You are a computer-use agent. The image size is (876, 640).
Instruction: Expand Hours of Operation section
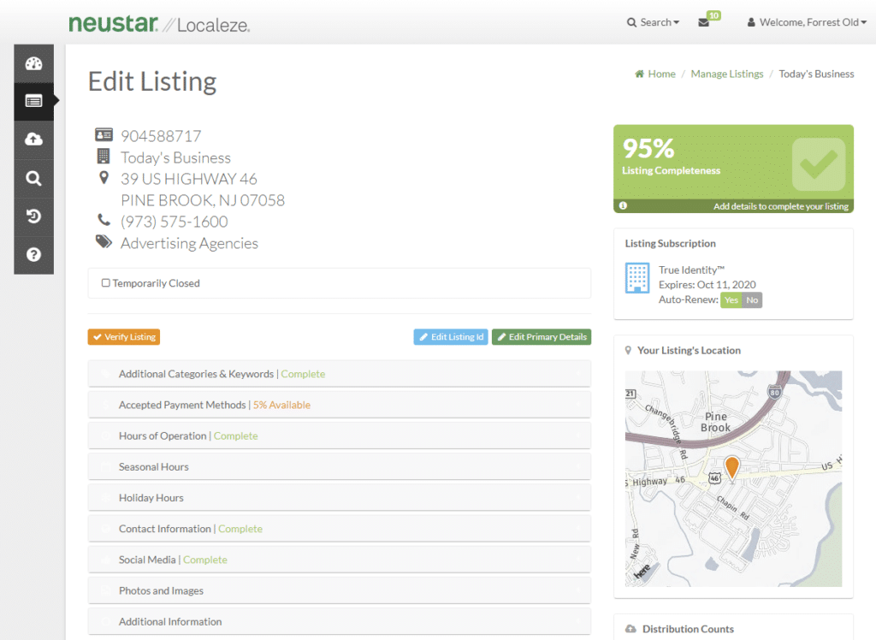pyautogui.click(x=339, y=436)
